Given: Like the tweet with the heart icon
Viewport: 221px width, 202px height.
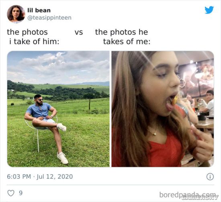Looking at the screenshot, I should [x=11, y=193].
